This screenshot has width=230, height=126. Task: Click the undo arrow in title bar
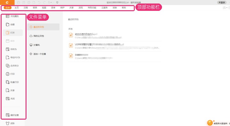[39, 3]
